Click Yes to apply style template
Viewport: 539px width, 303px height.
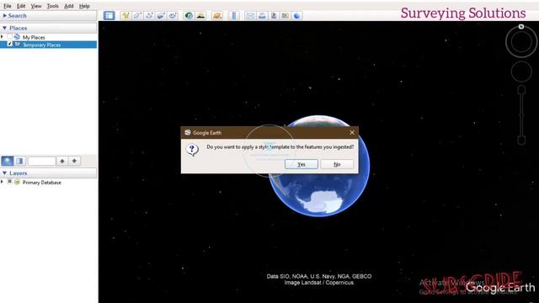coord(302,164)
